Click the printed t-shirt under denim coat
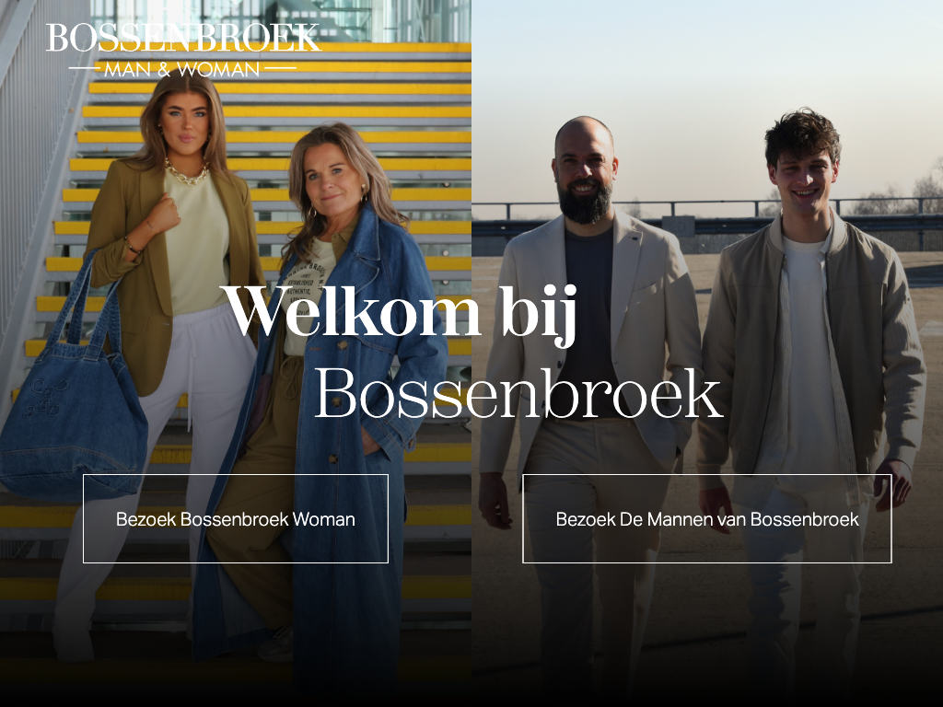943x707 pixels. pos(309,295)
